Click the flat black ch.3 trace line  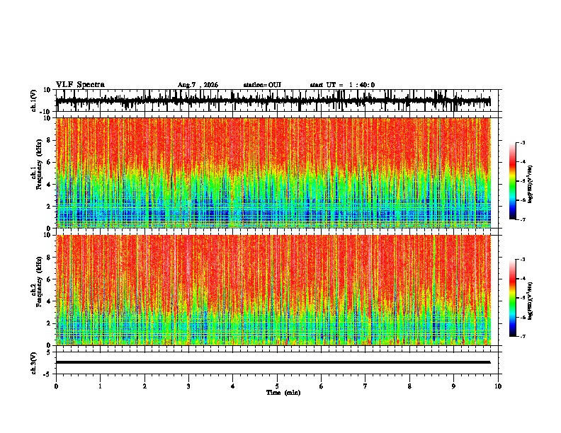pos(273,362)
